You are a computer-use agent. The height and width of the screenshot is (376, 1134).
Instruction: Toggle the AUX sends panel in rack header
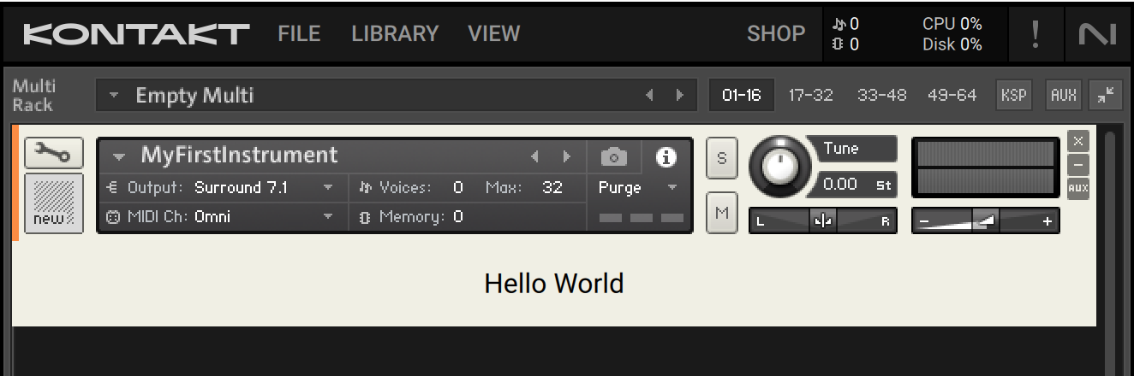pyautogui.click(x=1064, y=95)
